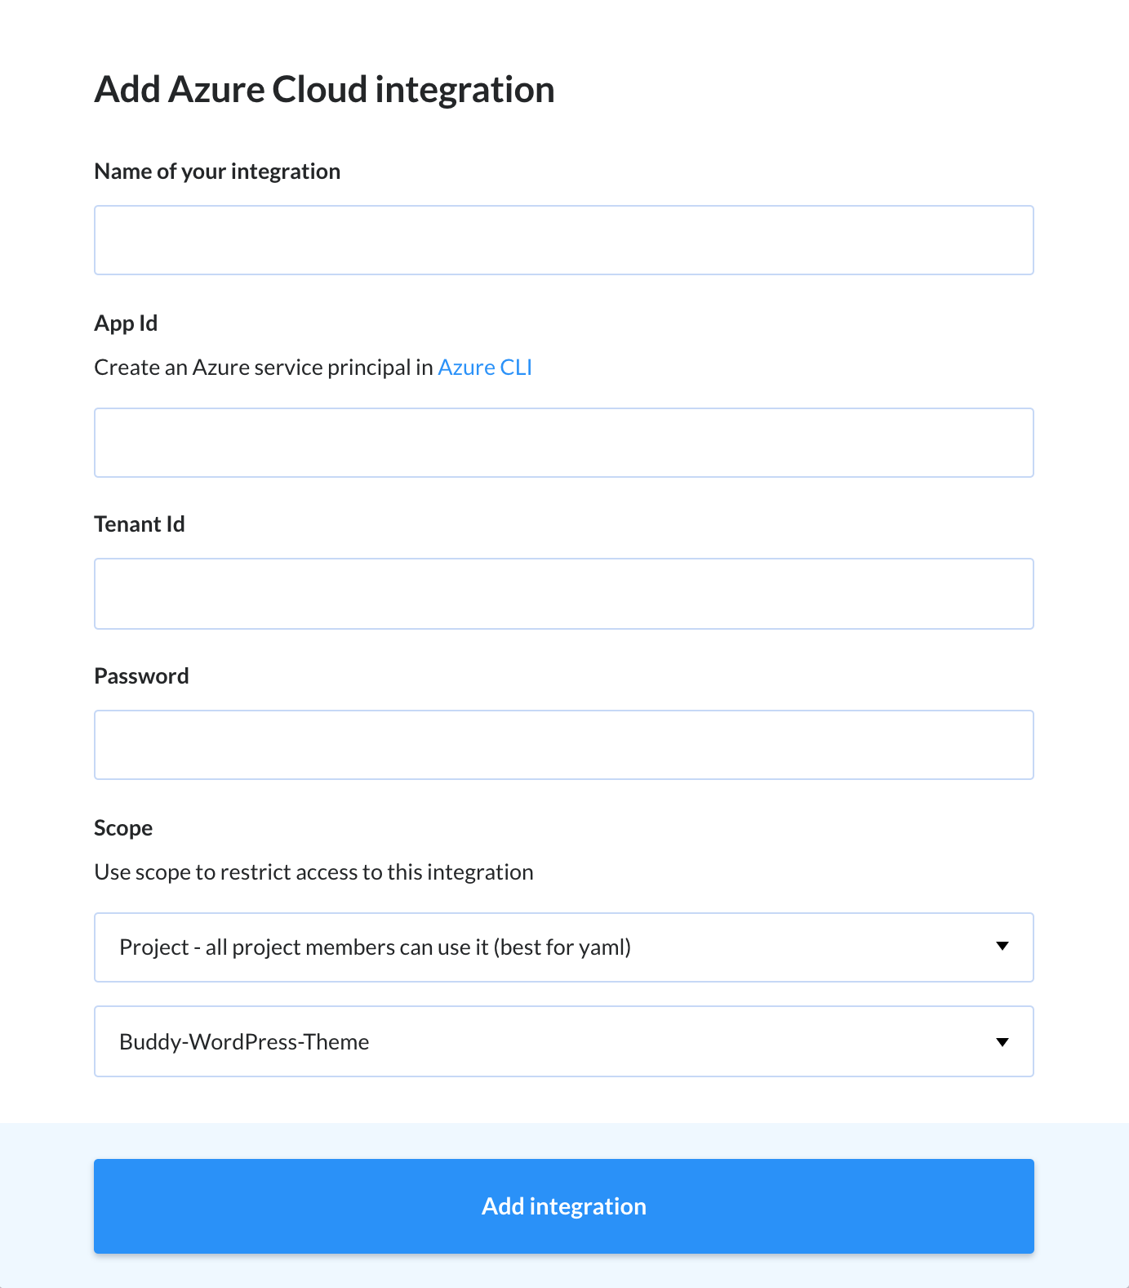Viewport: 1129px width, 1288px height.
Task: Open the Buddy-WordPress-Theme project dropdown
Action: 564,1041
